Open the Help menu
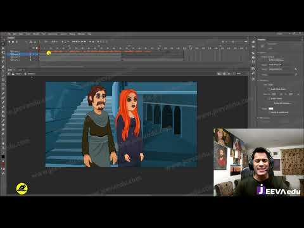 point(89,34)
